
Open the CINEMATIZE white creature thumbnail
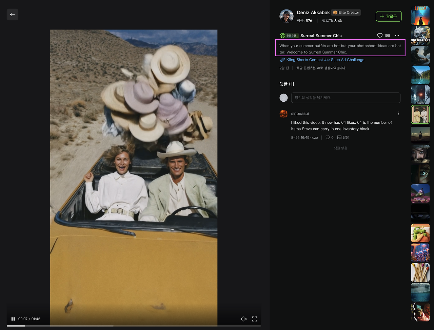click(420, 36)
